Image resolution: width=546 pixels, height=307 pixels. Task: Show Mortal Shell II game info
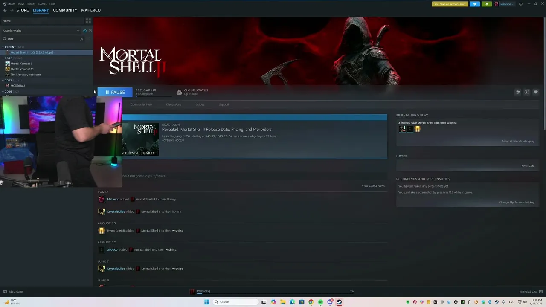[527, 92]
